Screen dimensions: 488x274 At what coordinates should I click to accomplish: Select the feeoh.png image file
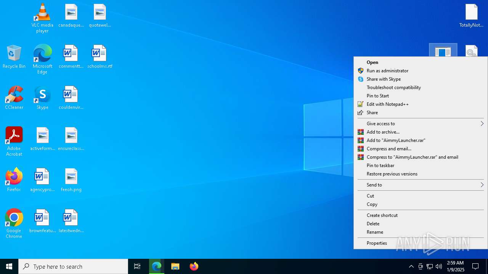coord(71,180)
